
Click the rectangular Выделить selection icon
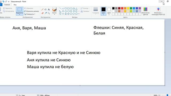20,10
